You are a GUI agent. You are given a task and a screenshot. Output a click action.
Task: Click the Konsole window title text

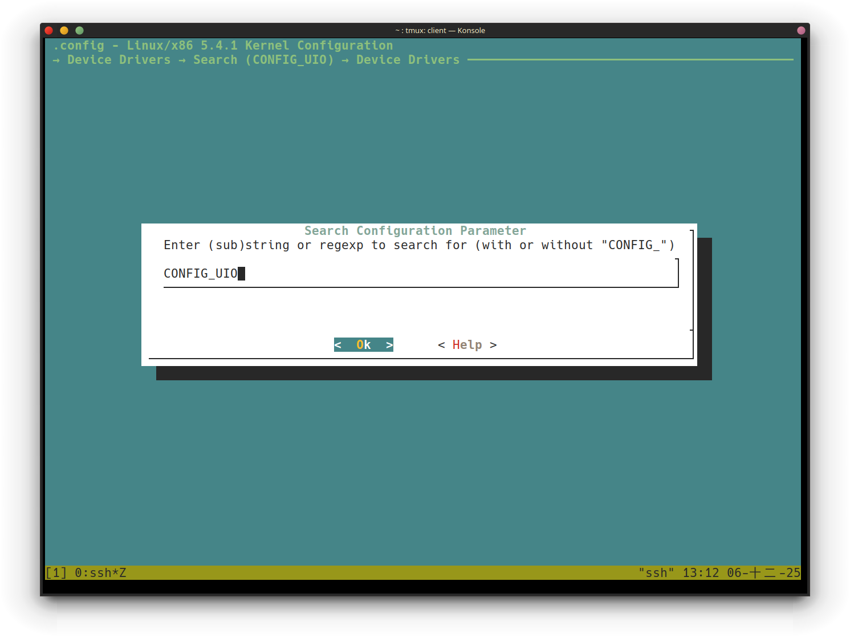tap(440, 30)
